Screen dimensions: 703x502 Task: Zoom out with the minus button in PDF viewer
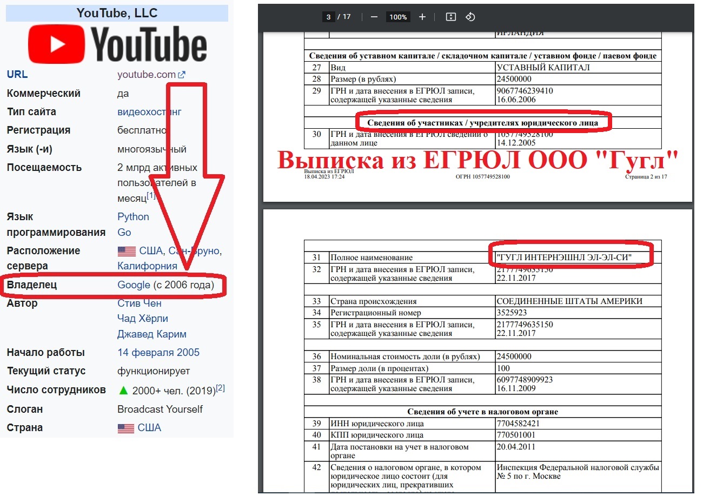click(374, 17)
